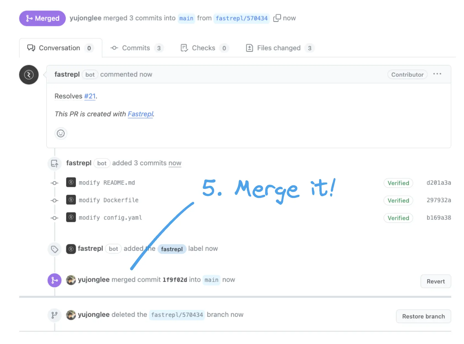Click the Revert button
464x344 pixels.
436,281
